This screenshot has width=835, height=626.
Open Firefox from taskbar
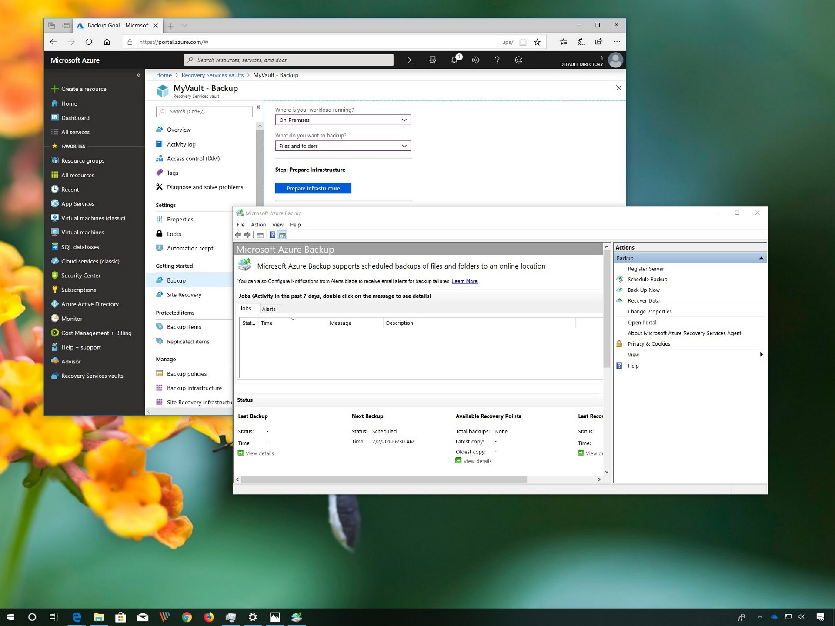pos(209,617)
